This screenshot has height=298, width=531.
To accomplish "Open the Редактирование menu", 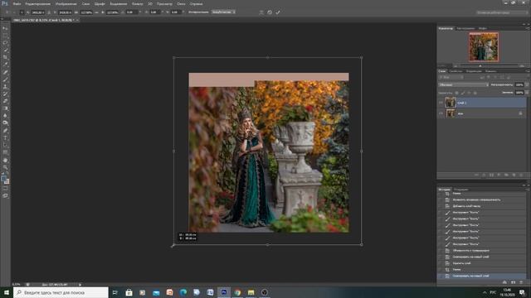I will 38,3.
